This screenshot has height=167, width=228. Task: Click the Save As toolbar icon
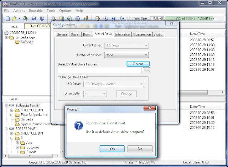click(x=42, y=18)
